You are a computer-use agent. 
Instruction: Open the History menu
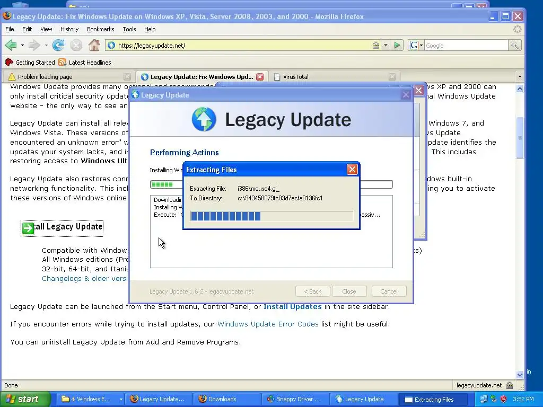point(69,30)
